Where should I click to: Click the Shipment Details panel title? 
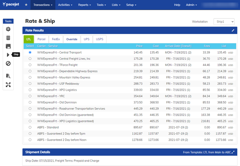tap(38, 152)
